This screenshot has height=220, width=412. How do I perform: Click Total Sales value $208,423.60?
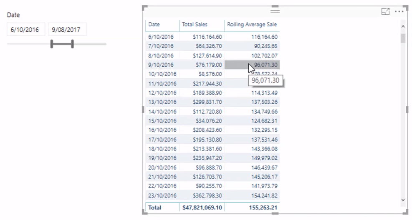pos(207,130)
